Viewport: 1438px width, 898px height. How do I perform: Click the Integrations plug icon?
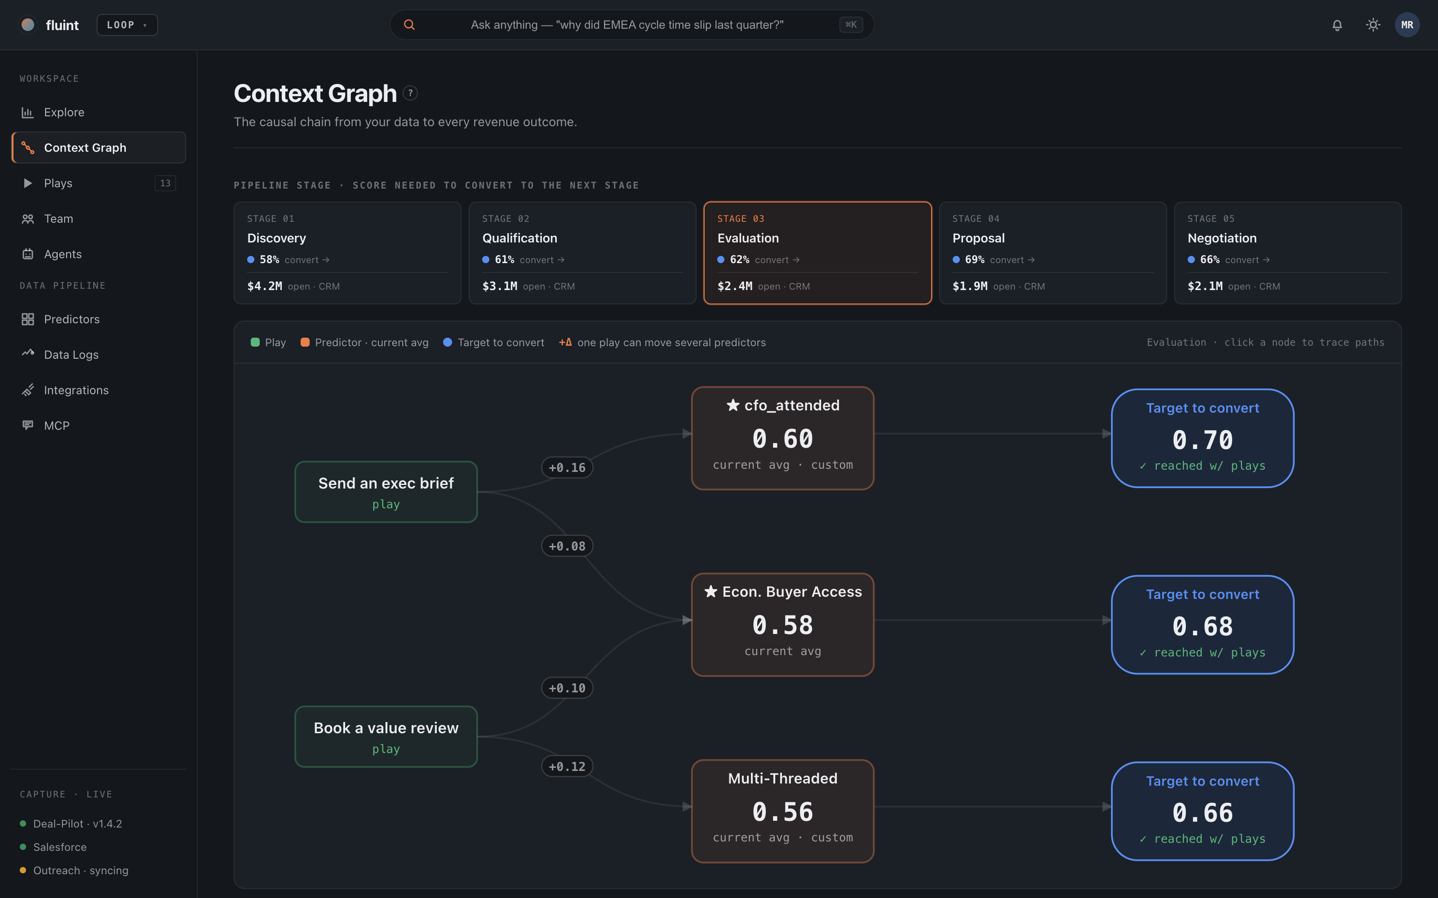click(x=27, y=390)
